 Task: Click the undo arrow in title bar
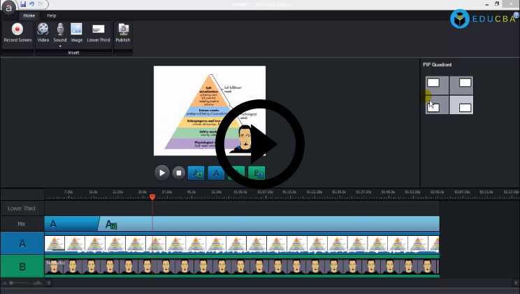(x=32, y=4)
